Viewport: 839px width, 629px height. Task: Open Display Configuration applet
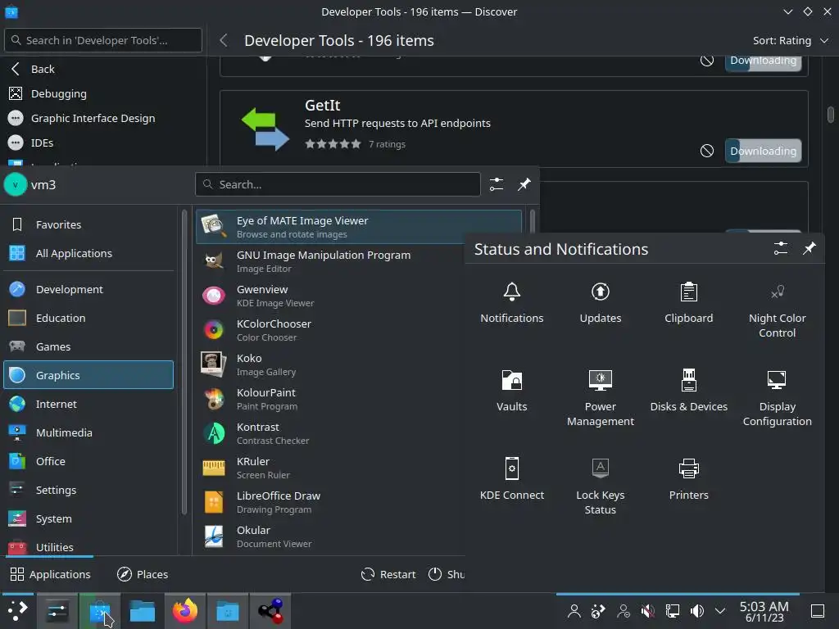[777, 399]
